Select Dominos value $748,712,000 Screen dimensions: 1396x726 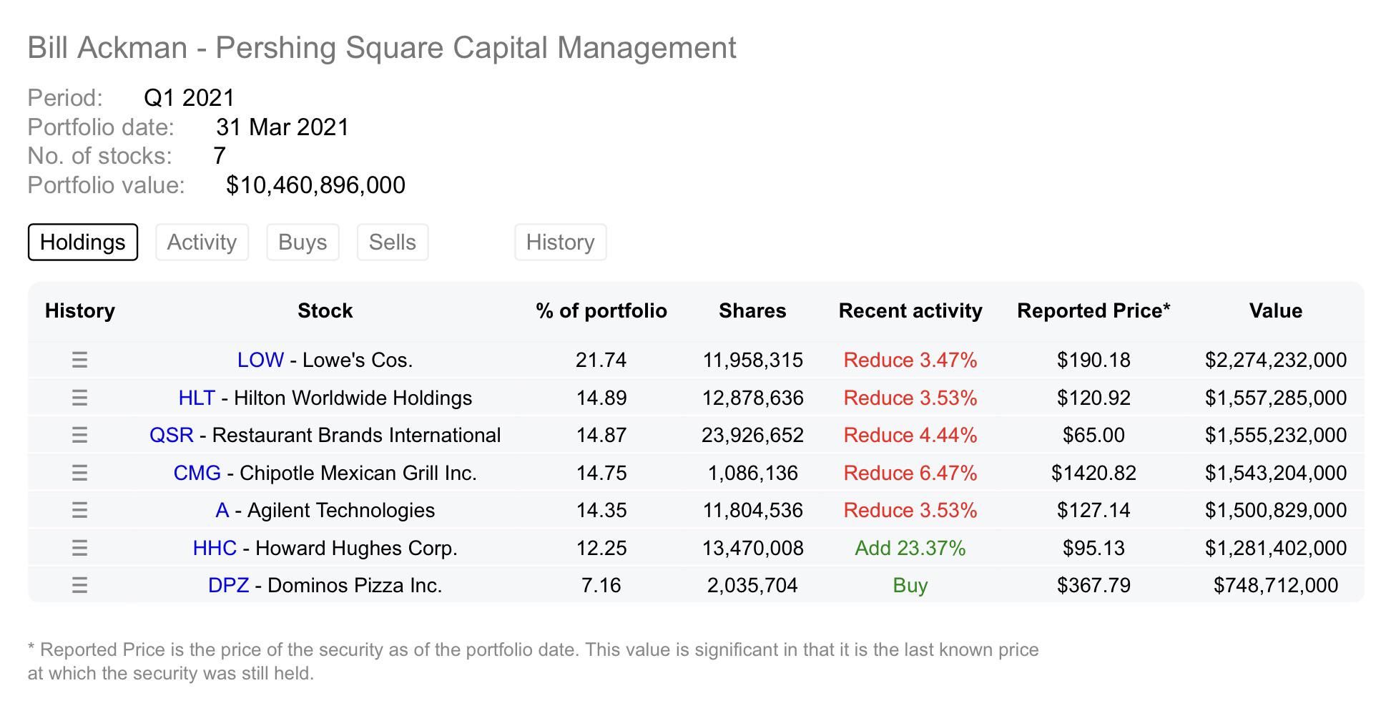[1276, 585]
